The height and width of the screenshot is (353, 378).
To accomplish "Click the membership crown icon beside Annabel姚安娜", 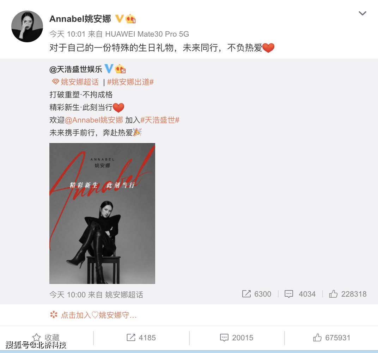I will coord(130,19).
